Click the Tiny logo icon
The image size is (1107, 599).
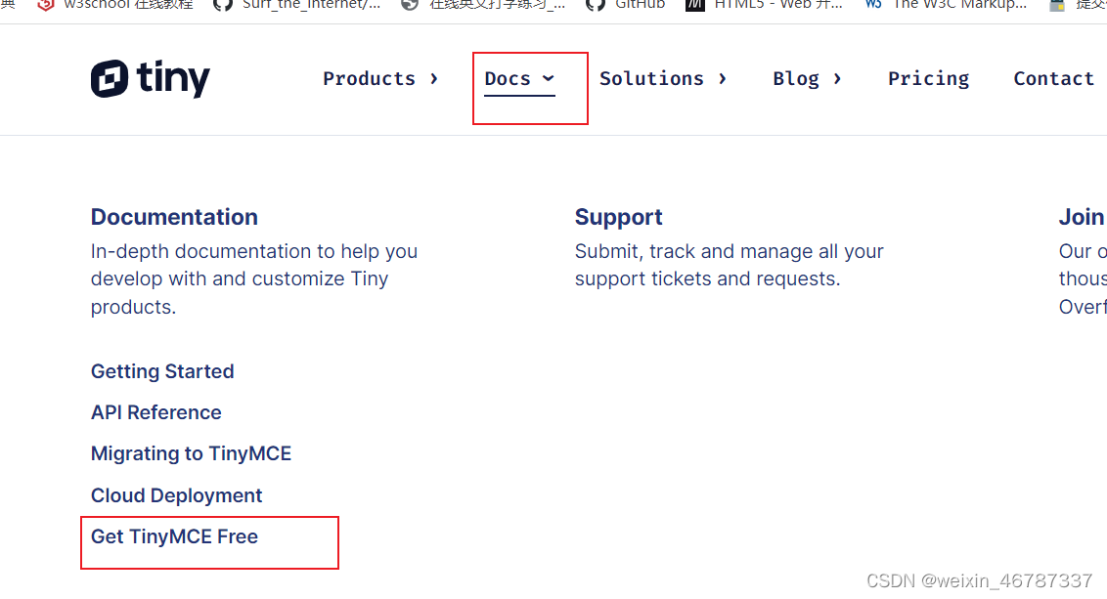tap(110, 78)
